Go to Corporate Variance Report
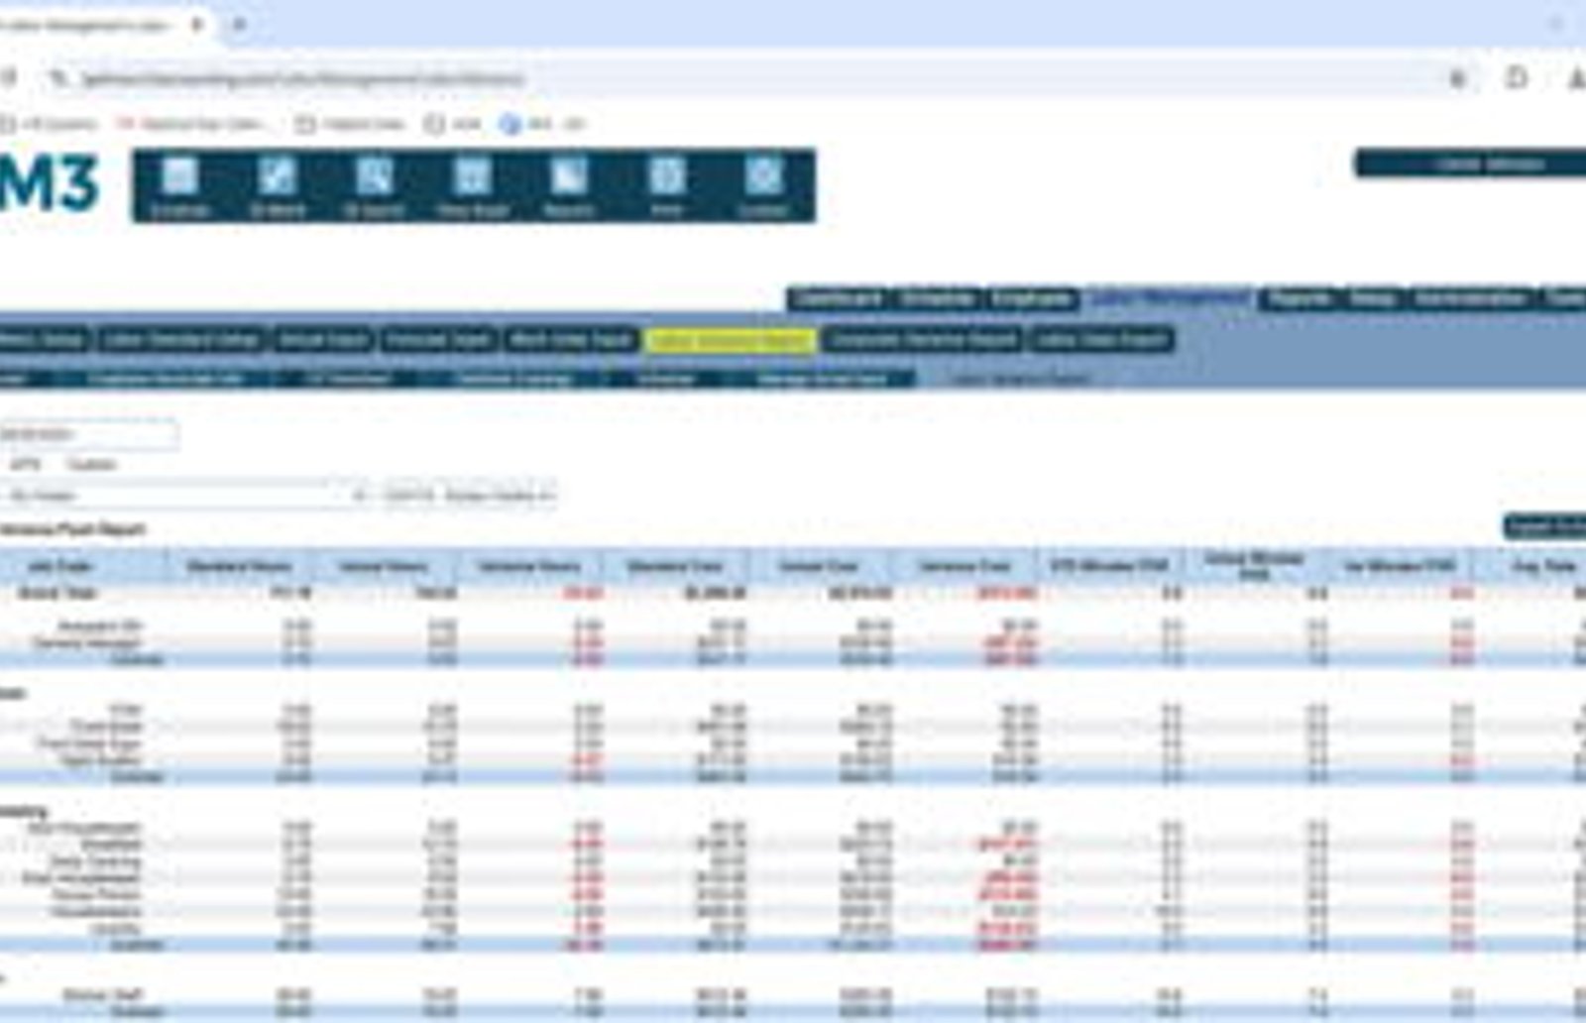Screen dimensions: 1586x1023 tap(923, 340)
